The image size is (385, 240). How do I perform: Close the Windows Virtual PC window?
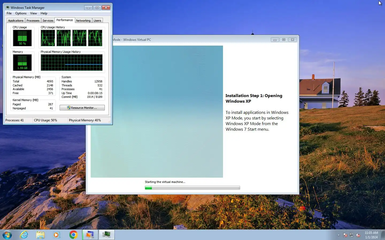point(293,40)
